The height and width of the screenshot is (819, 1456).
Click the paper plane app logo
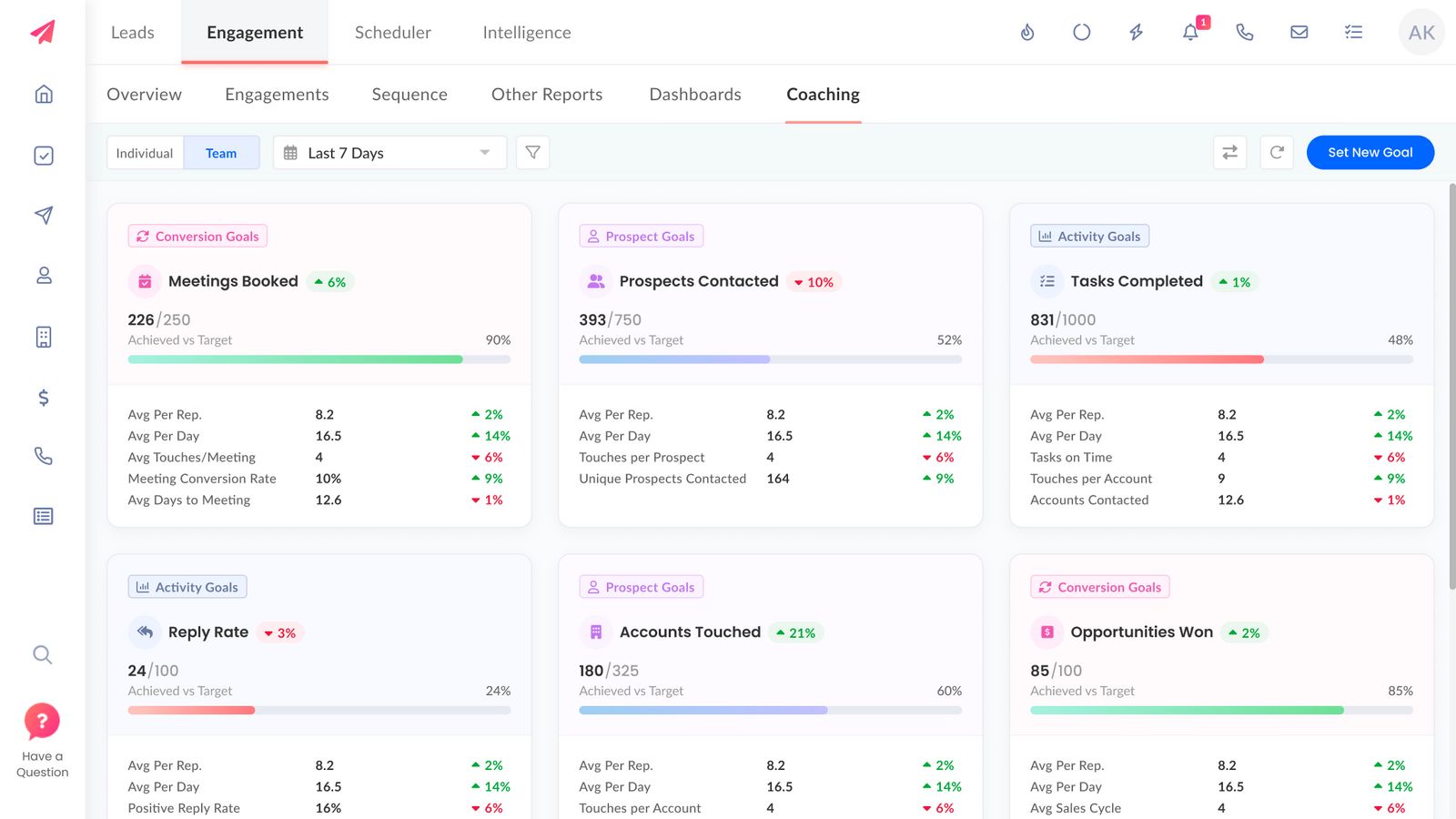[x=43, y=32]
